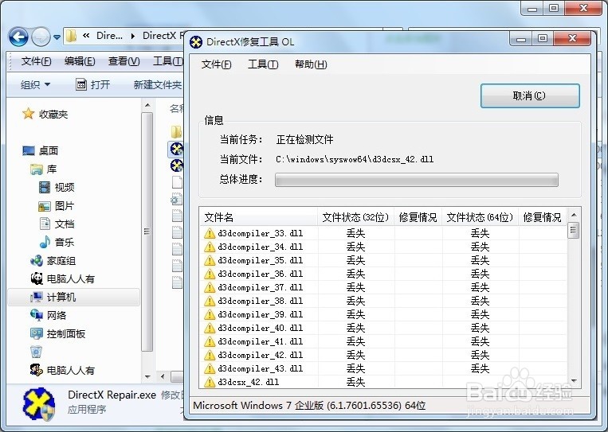Select the d3dcompiler_34.dll row
The width and height of the screenshot is (608, 432).
point(383,247)
